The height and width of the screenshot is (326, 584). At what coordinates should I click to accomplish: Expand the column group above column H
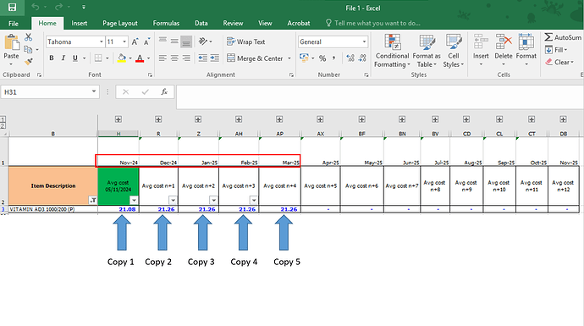118,119
